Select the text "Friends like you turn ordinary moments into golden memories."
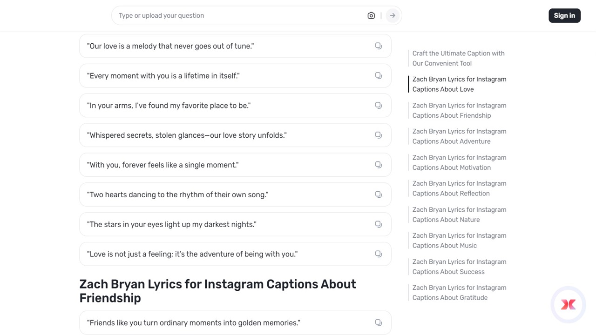Screen dimensions: 596x335 coord(194,323)
